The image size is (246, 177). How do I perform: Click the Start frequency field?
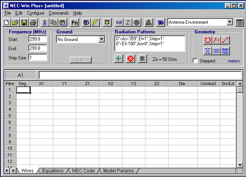pyautogui.click(x=38, y=39)
